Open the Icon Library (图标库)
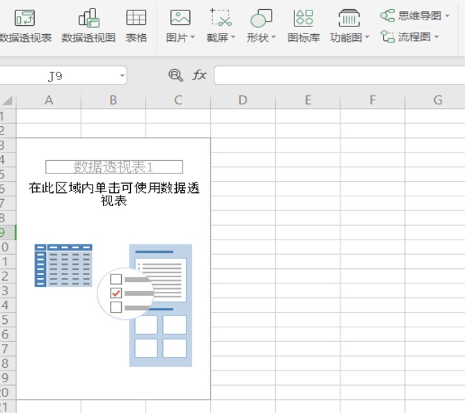 304,19
